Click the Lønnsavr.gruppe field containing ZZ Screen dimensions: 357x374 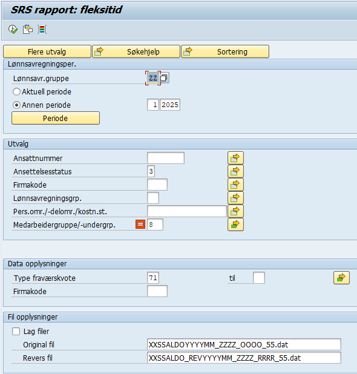coord(153,78)
